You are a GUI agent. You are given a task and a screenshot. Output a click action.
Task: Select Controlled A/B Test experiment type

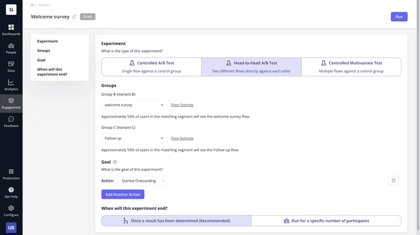[x=151, y=67]
